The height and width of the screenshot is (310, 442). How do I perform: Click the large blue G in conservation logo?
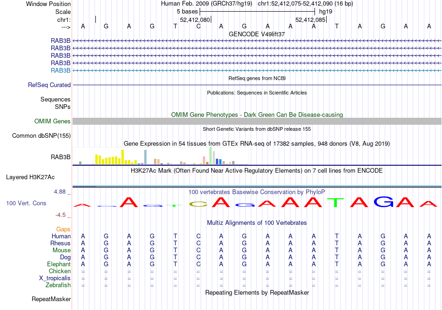383,202
